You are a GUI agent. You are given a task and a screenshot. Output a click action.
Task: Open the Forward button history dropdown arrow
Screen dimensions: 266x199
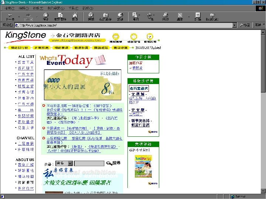point(37,17)
